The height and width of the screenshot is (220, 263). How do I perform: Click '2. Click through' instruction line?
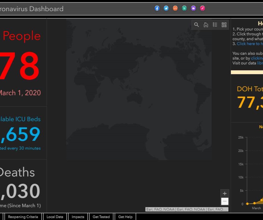(248, 34)
